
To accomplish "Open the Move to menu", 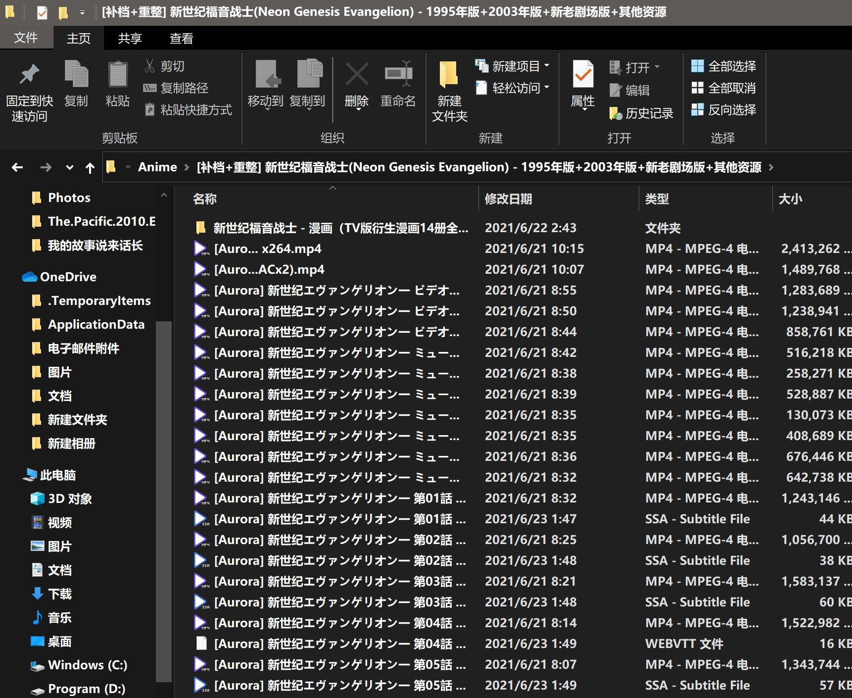I will coord(266,84).
